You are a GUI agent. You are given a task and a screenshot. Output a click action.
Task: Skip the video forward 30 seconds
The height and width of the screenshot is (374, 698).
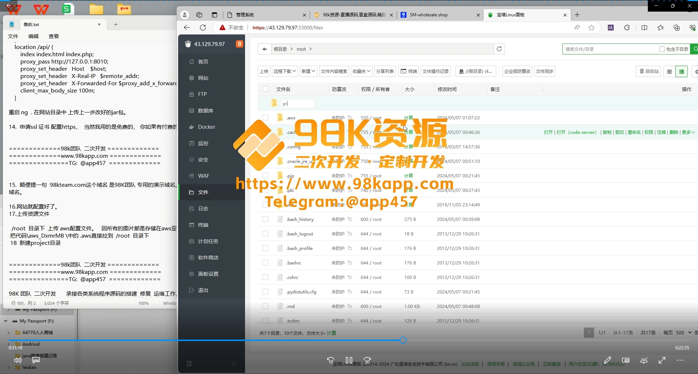[x=367, y=360]
